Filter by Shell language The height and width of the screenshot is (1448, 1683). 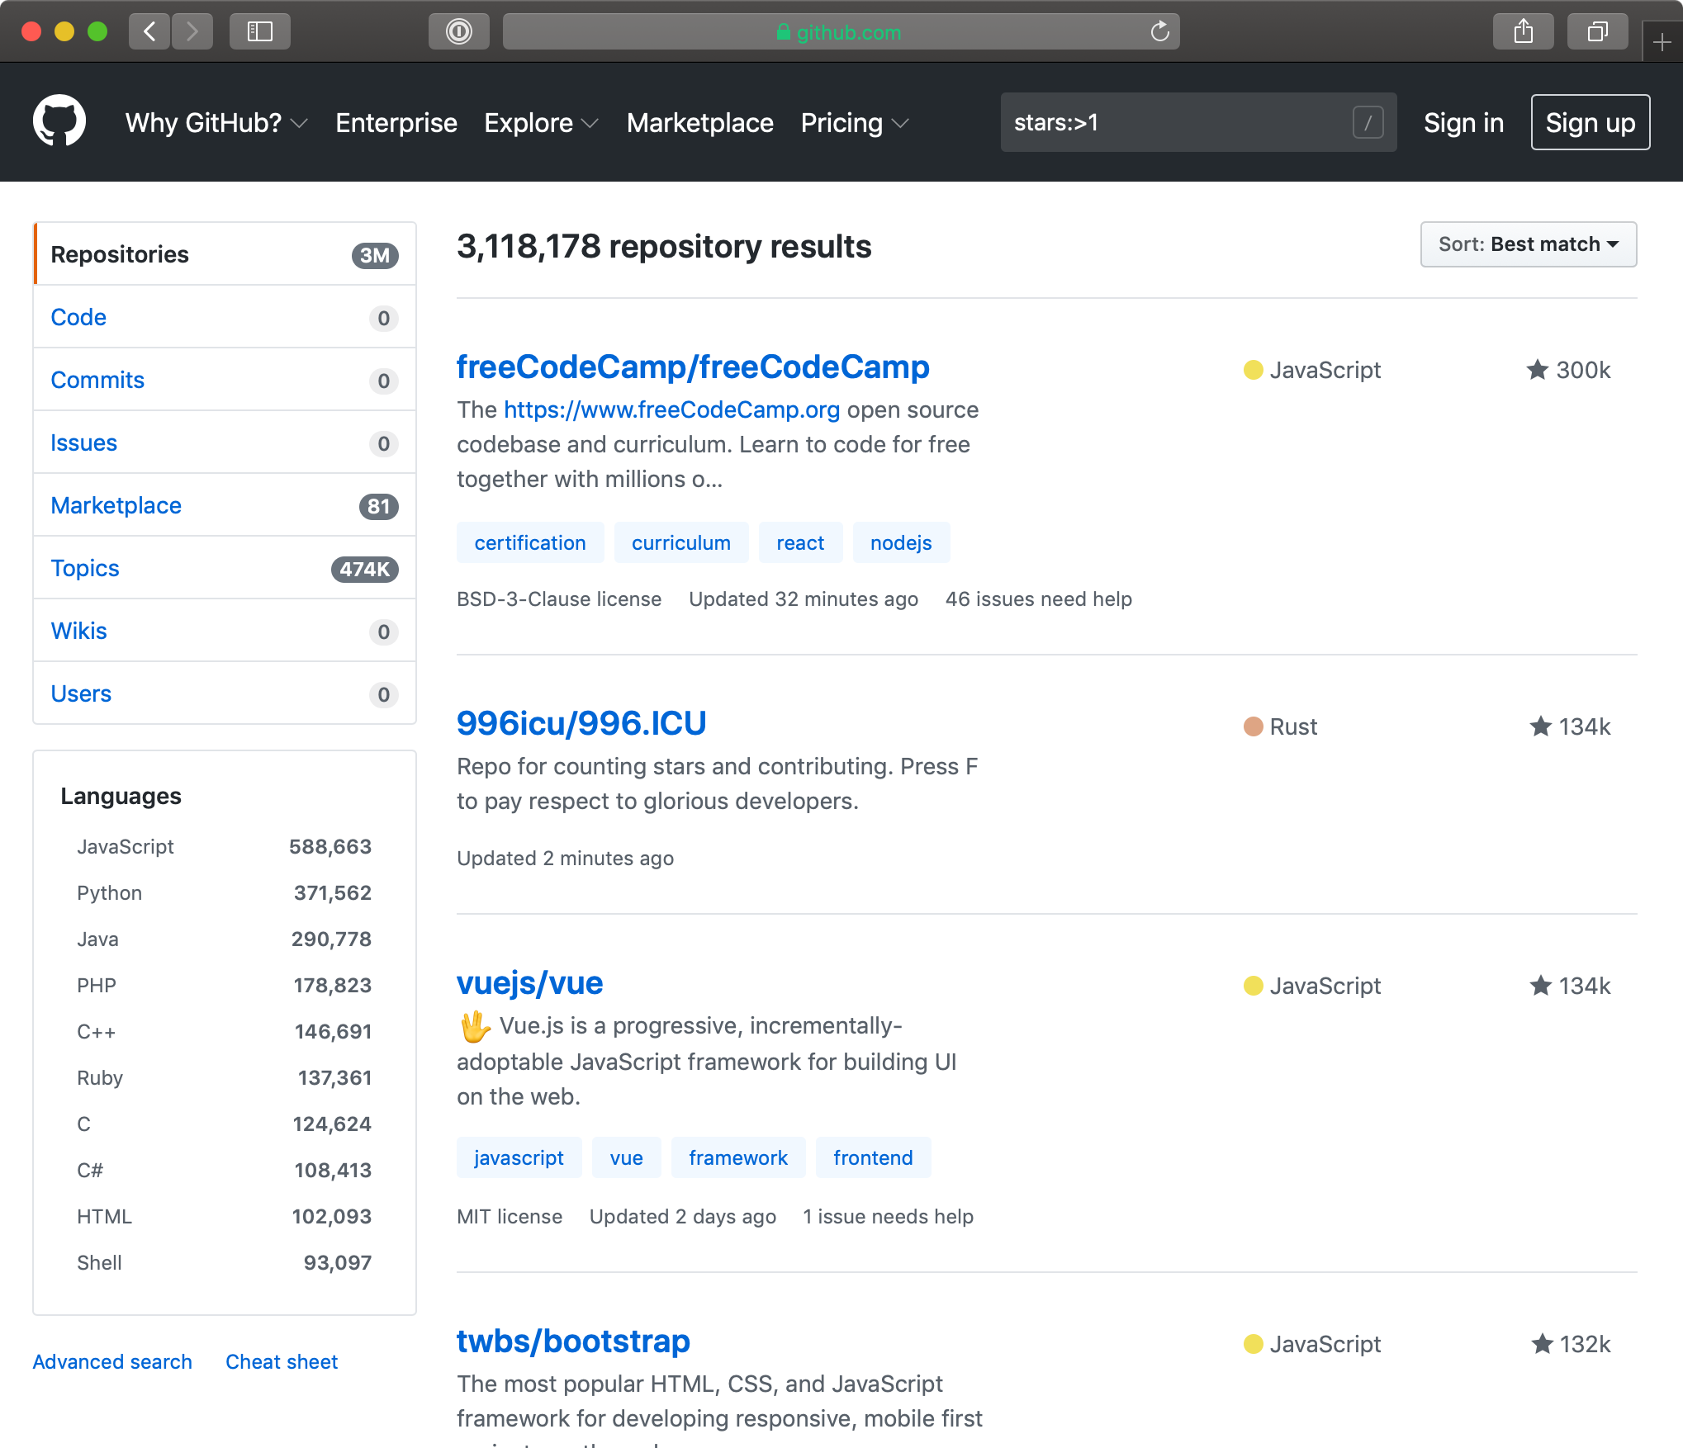click(x=225, y=1262)
